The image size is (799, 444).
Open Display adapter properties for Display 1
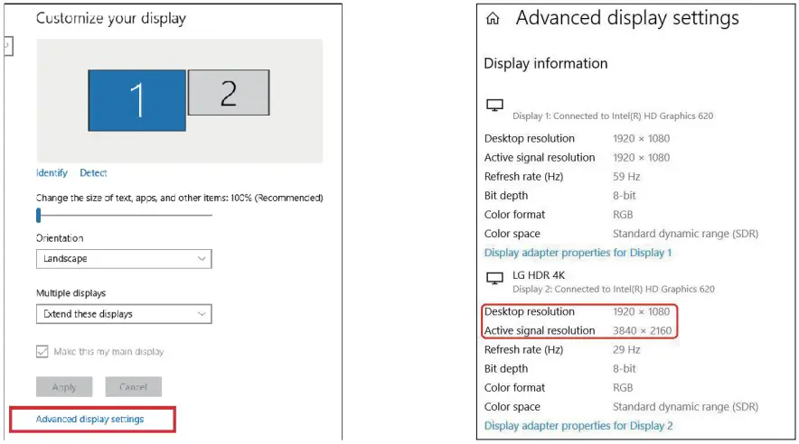pyautogui.click(x=578, y=253)
